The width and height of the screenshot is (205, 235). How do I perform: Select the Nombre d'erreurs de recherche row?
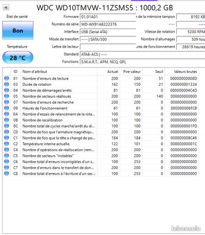[x=101, y=102]
